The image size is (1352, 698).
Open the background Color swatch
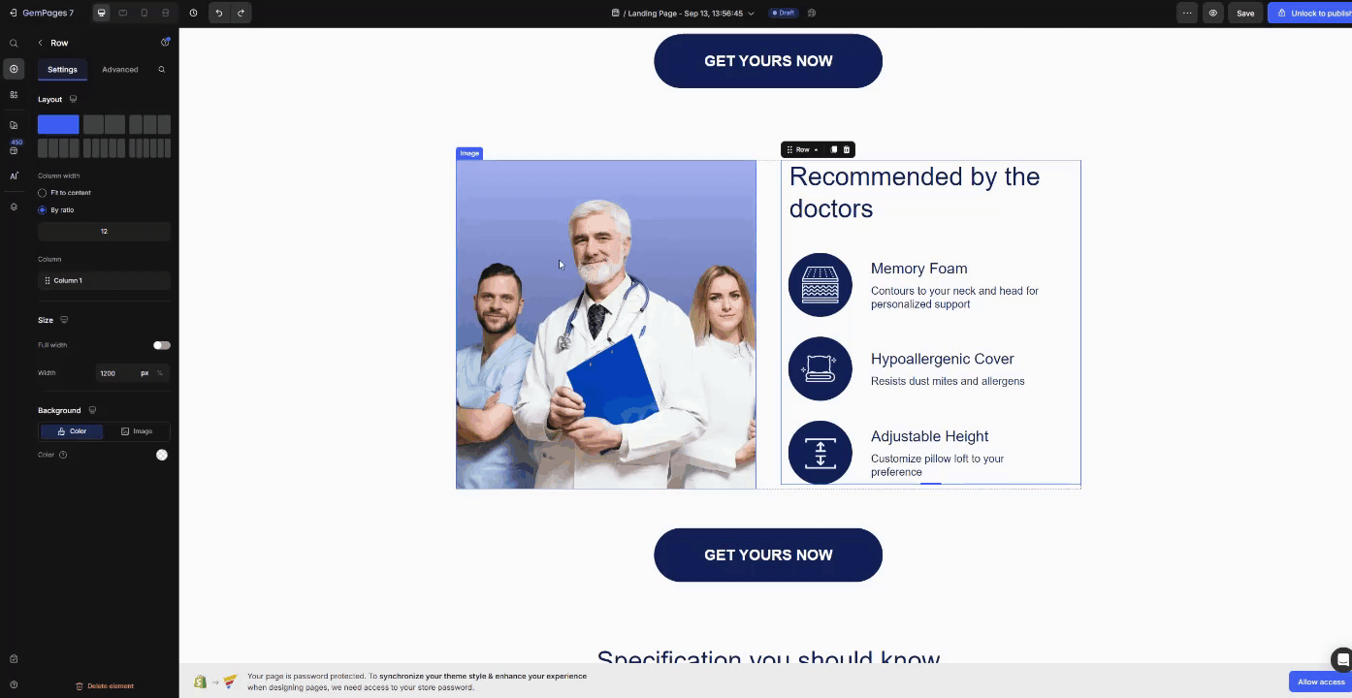[x=162, y=455]
